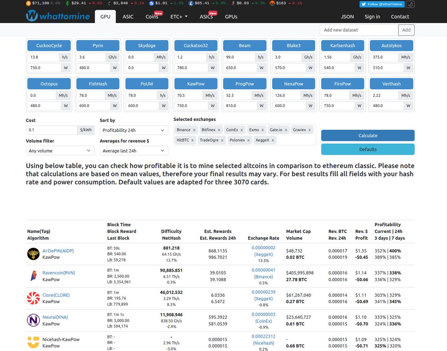Click the blue coin icon priced $1.01
This screenshot has width=447, height=351.
tap(151, 3)
